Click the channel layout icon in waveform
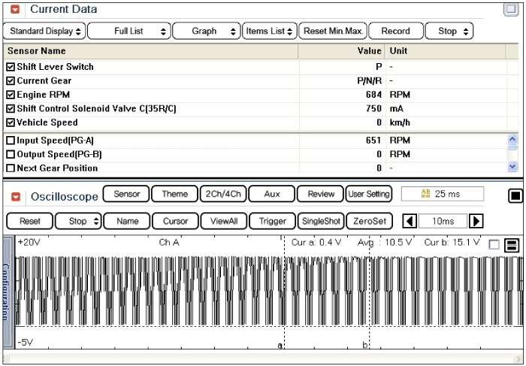 pyautogui.click(x=512, y=245)
